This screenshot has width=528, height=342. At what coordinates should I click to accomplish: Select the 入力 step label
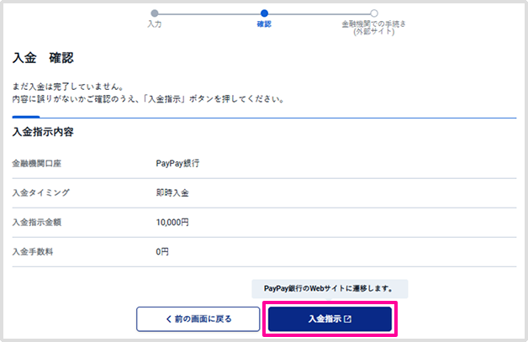click(154, 24)
